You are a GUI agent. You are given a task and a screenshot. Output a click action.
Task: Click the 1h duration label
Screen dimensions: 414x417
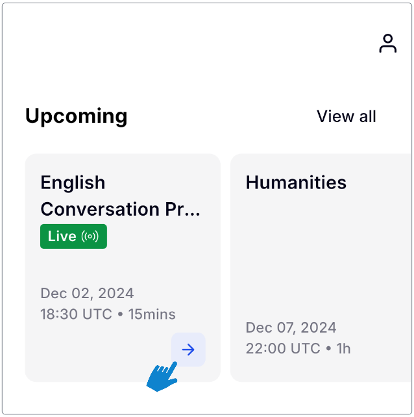coord(343,349)
